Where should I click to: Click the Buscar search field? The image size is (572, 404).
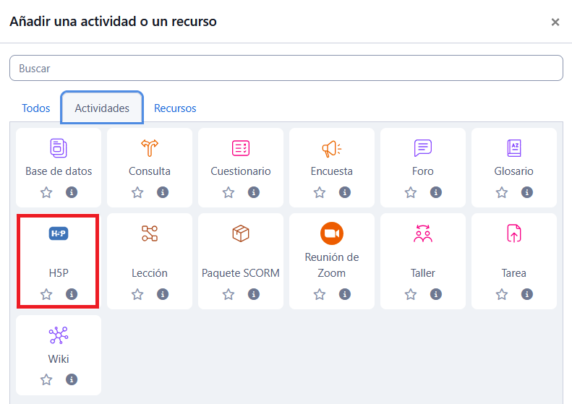pos(286,69)
